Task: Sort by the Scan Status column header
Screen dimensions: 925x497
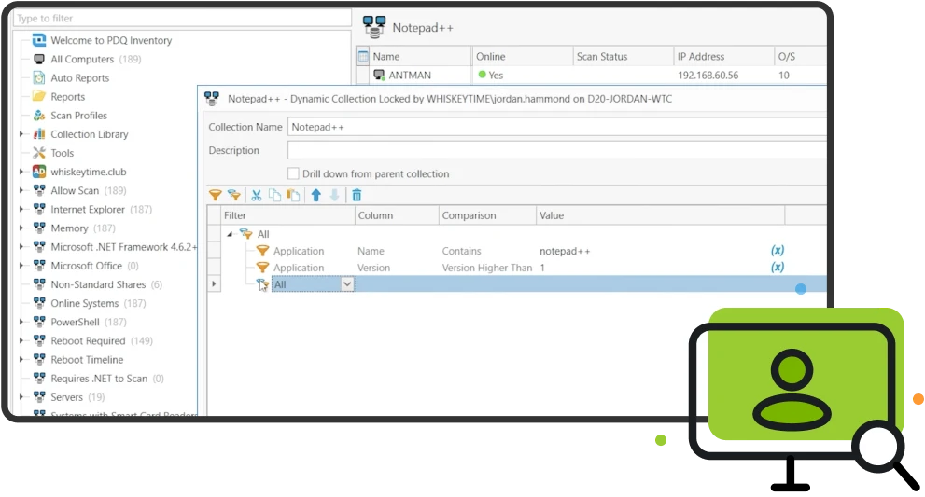Action: click(x=623, y=56)
